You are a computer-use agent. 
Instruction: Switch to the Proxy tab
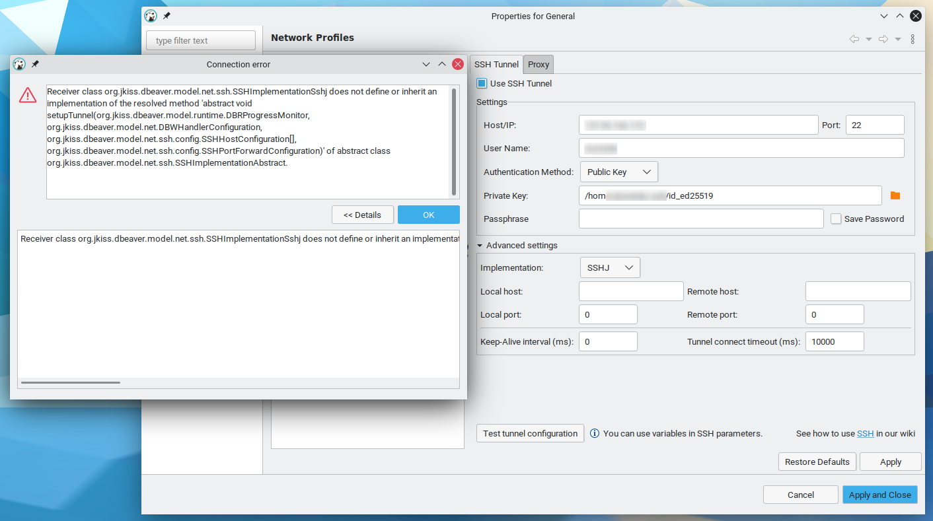point(538,64)
